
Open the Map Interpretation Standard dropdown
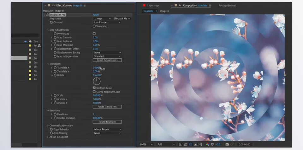click(107, 56)
